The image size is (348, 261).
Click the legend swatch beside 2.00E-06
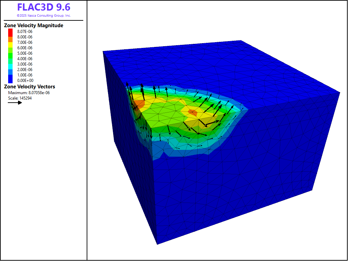pyautogui.click(x=11, y=70)
